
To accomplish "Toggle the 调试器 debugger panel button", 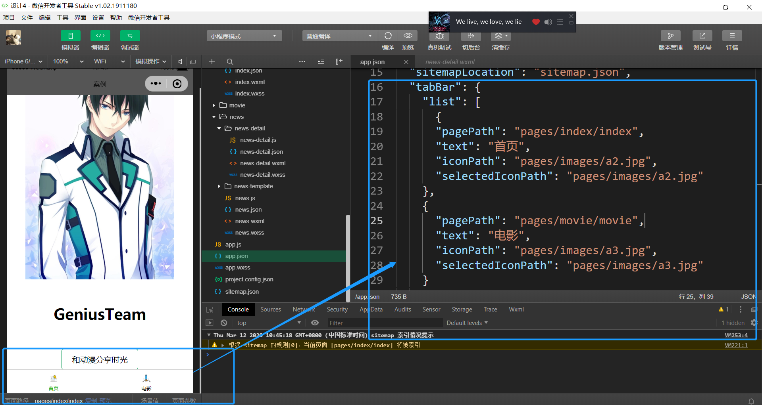I will tap(130, 36).
